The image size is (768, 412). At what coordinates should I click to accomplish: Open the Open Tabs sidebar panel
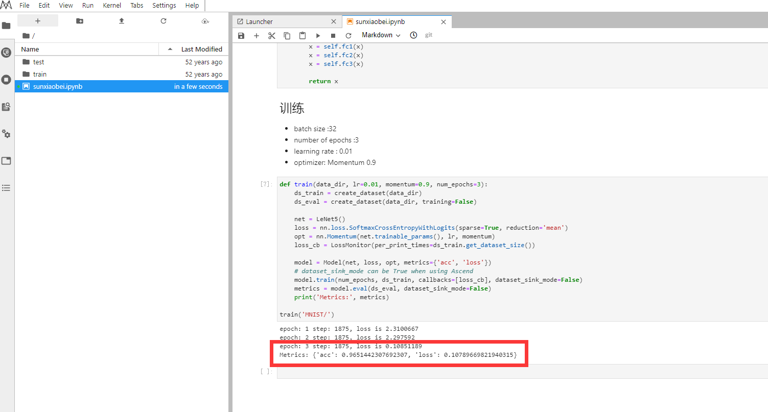pyautogui.click(x=6, y=161)
